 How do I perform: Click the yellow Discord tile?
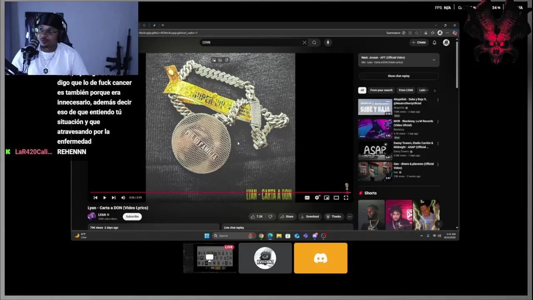(321, 258)
